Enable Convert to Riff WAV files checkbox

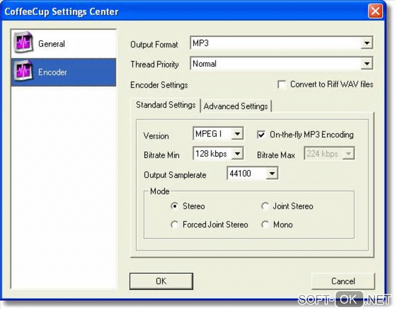(282, 85)
